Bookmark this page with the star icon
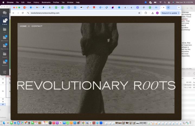Image resolution: width=195 pixels, height=126 pixels. click(x=139, y=13)
